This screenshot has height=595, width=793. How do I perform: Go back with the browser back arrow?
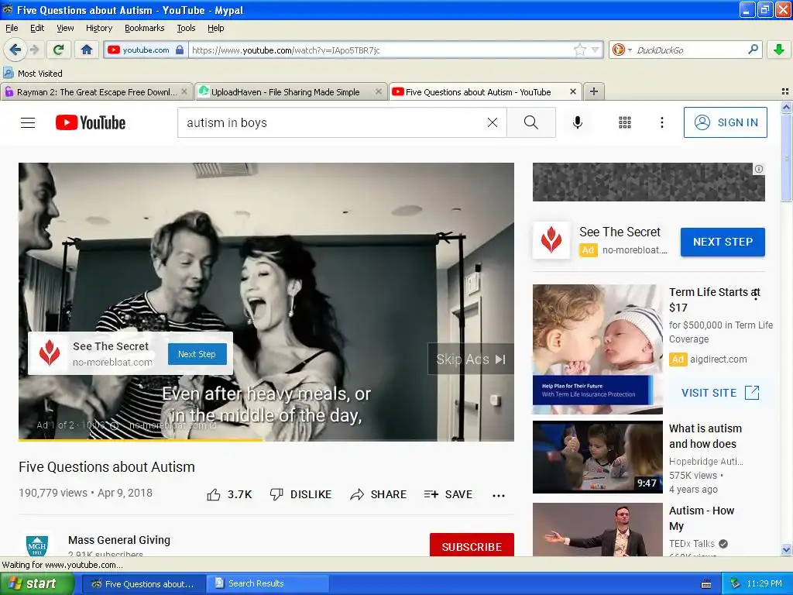pyautogui.click(x=15, y=50)
